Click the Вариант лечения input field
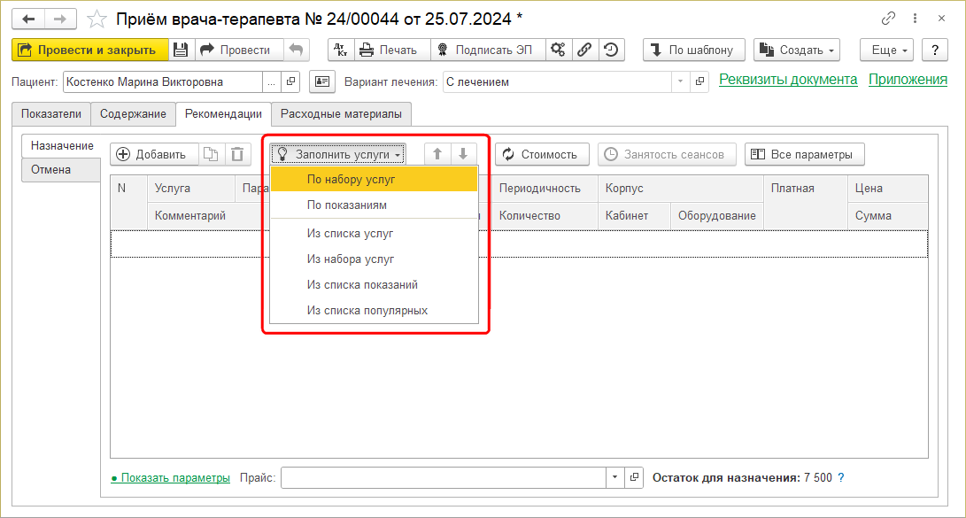This screenshot has height=518, width=966. click(x=557, y=81)
